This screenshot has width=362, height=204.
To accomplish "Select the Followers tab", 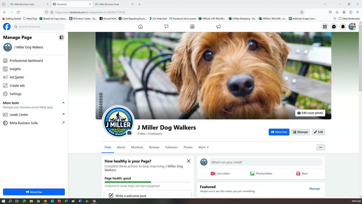I will point(171,147).
